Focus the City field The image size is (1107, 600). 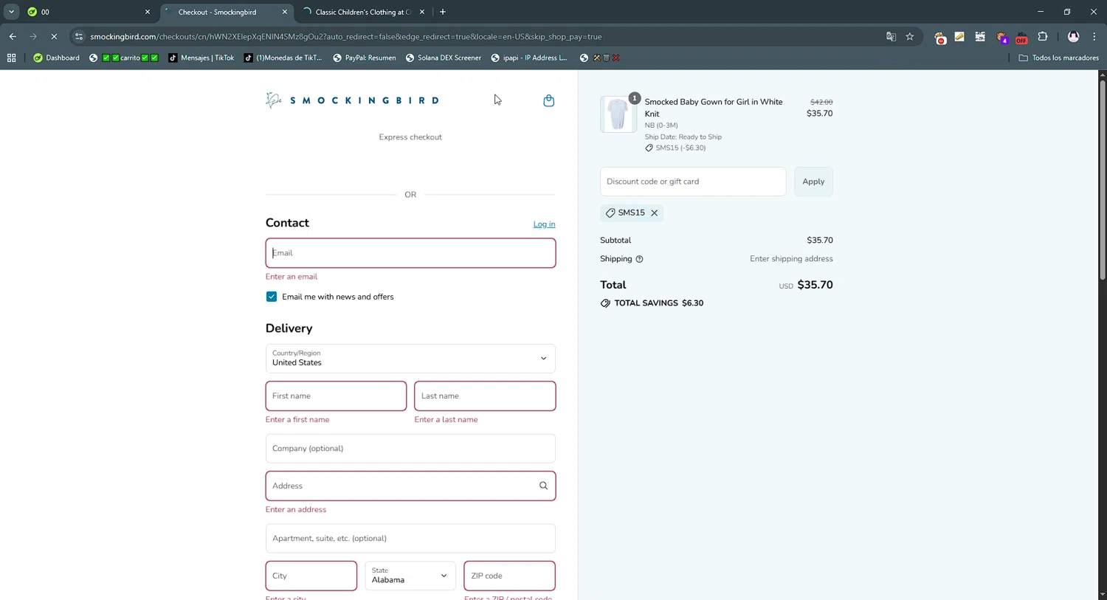(311, 576)
